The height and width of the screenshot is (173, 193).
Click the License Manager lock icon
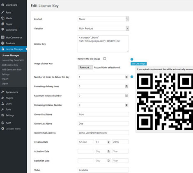(x=2, y=49)
